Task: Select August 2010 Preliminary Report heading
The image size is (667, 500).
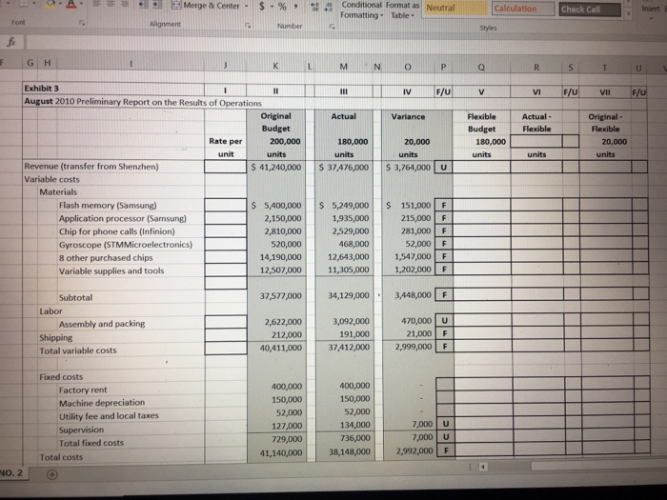Action: coord(143,103)
